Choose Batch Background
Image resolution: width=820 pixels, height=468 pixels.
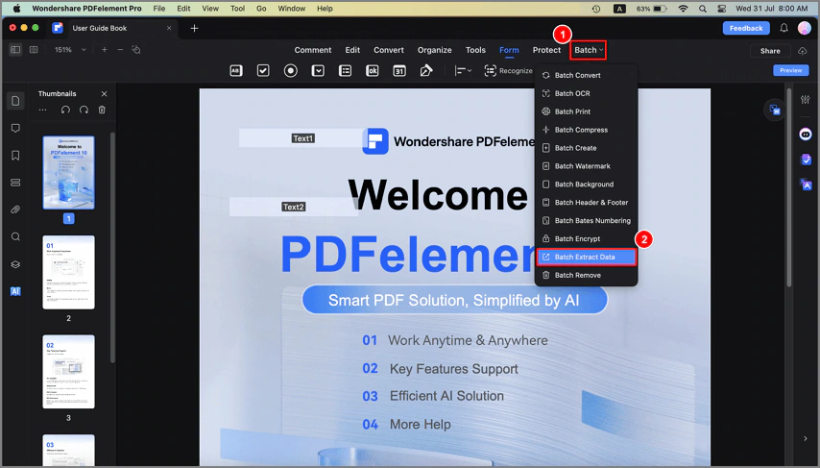point(587,185)
